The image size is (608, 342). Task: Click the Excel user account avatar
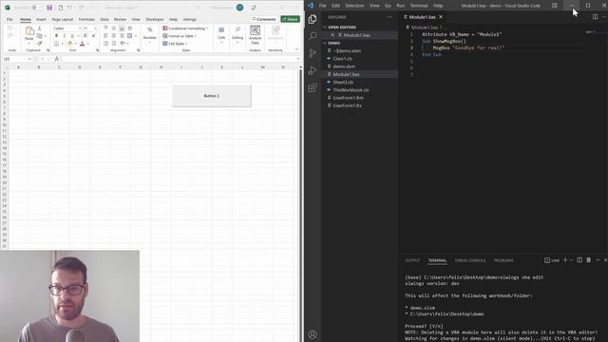click(x=239, y=8)
